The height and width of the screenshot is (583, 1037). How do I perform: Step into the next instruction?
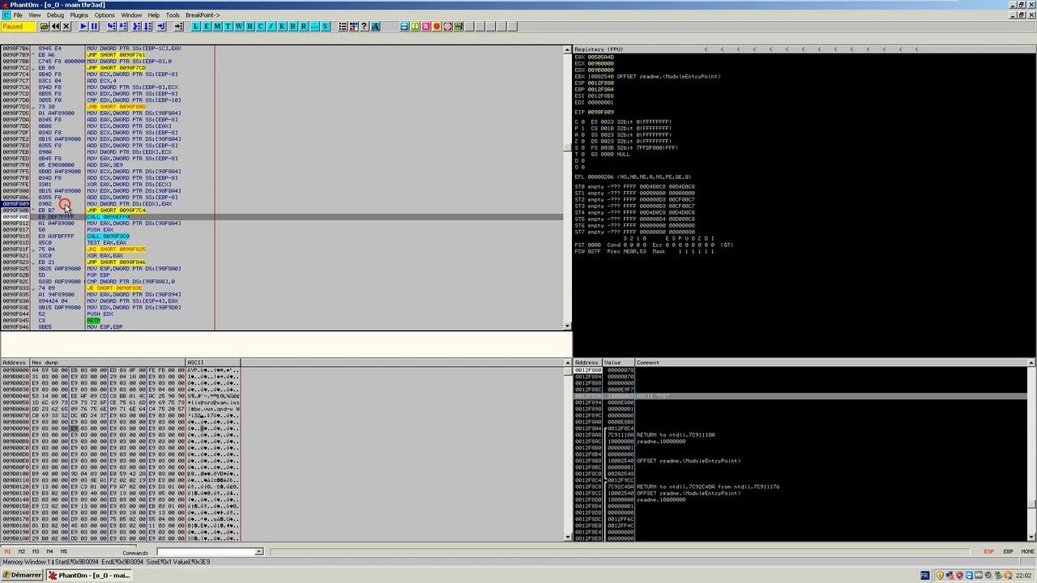(109, 27)
